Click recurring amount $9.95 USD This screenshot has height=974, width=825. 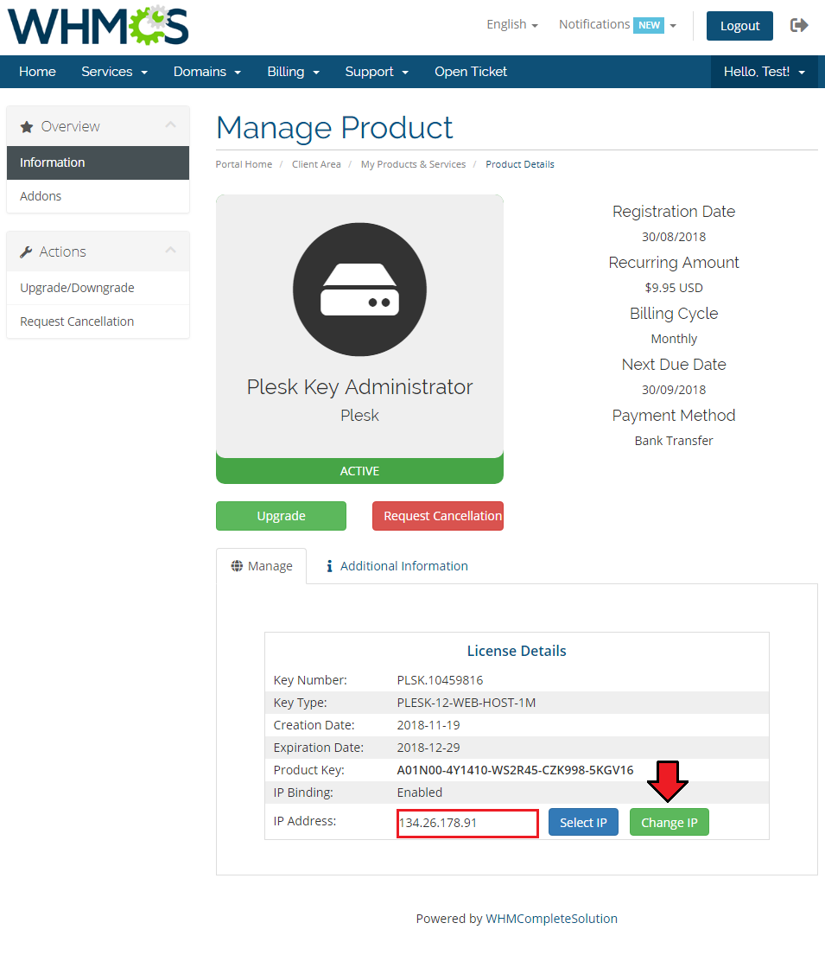tap(674, 288)
